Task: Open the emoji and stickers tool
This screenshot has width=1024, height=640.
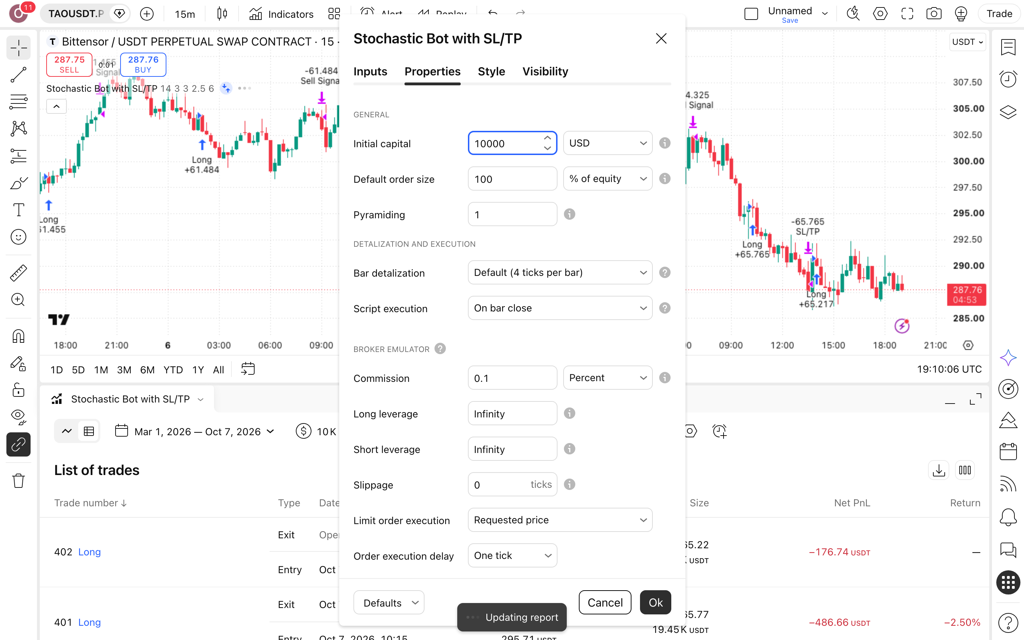Action: pyautogui.click(x=18, y=236)
